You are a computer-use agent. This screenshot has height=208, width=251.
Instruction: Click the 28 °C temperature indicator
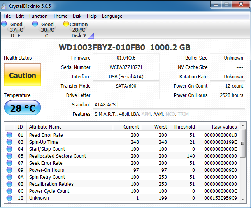pyautogui.click(x=22, y=108)
